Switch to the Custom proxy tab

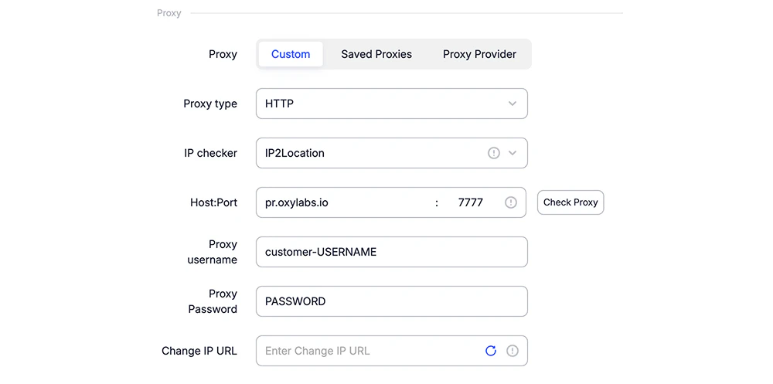click(291, 54)
